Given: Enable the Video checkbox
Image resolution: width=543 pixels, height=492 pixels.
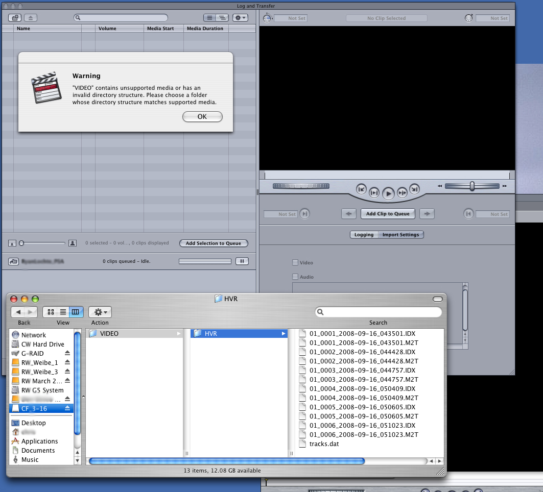Looking at the screenshot, I should (x=295, y=262).
